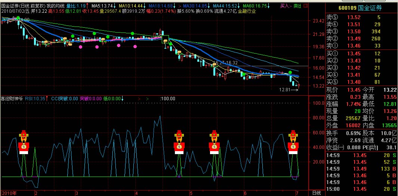
Task: Click the 16.00 price axis label
Action: click(318, 68)
